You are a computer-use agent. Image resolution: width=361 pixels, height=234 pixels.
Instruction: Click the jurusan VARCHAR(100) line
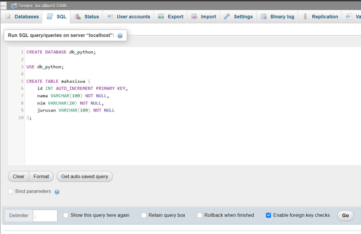(x=76, y=110)
